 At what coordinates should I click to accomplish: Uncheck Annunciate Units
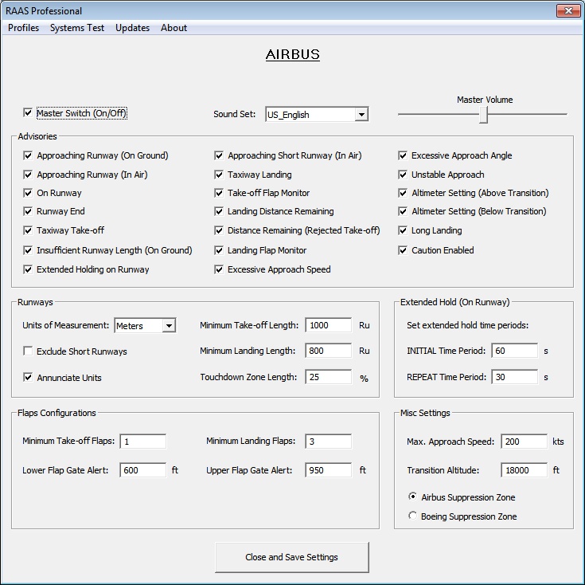coord(28,377)
